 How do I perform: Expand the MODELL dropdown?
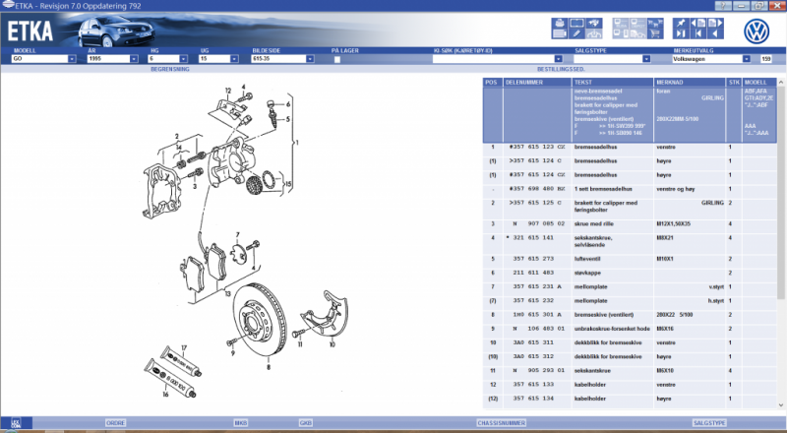pos(72,59)
